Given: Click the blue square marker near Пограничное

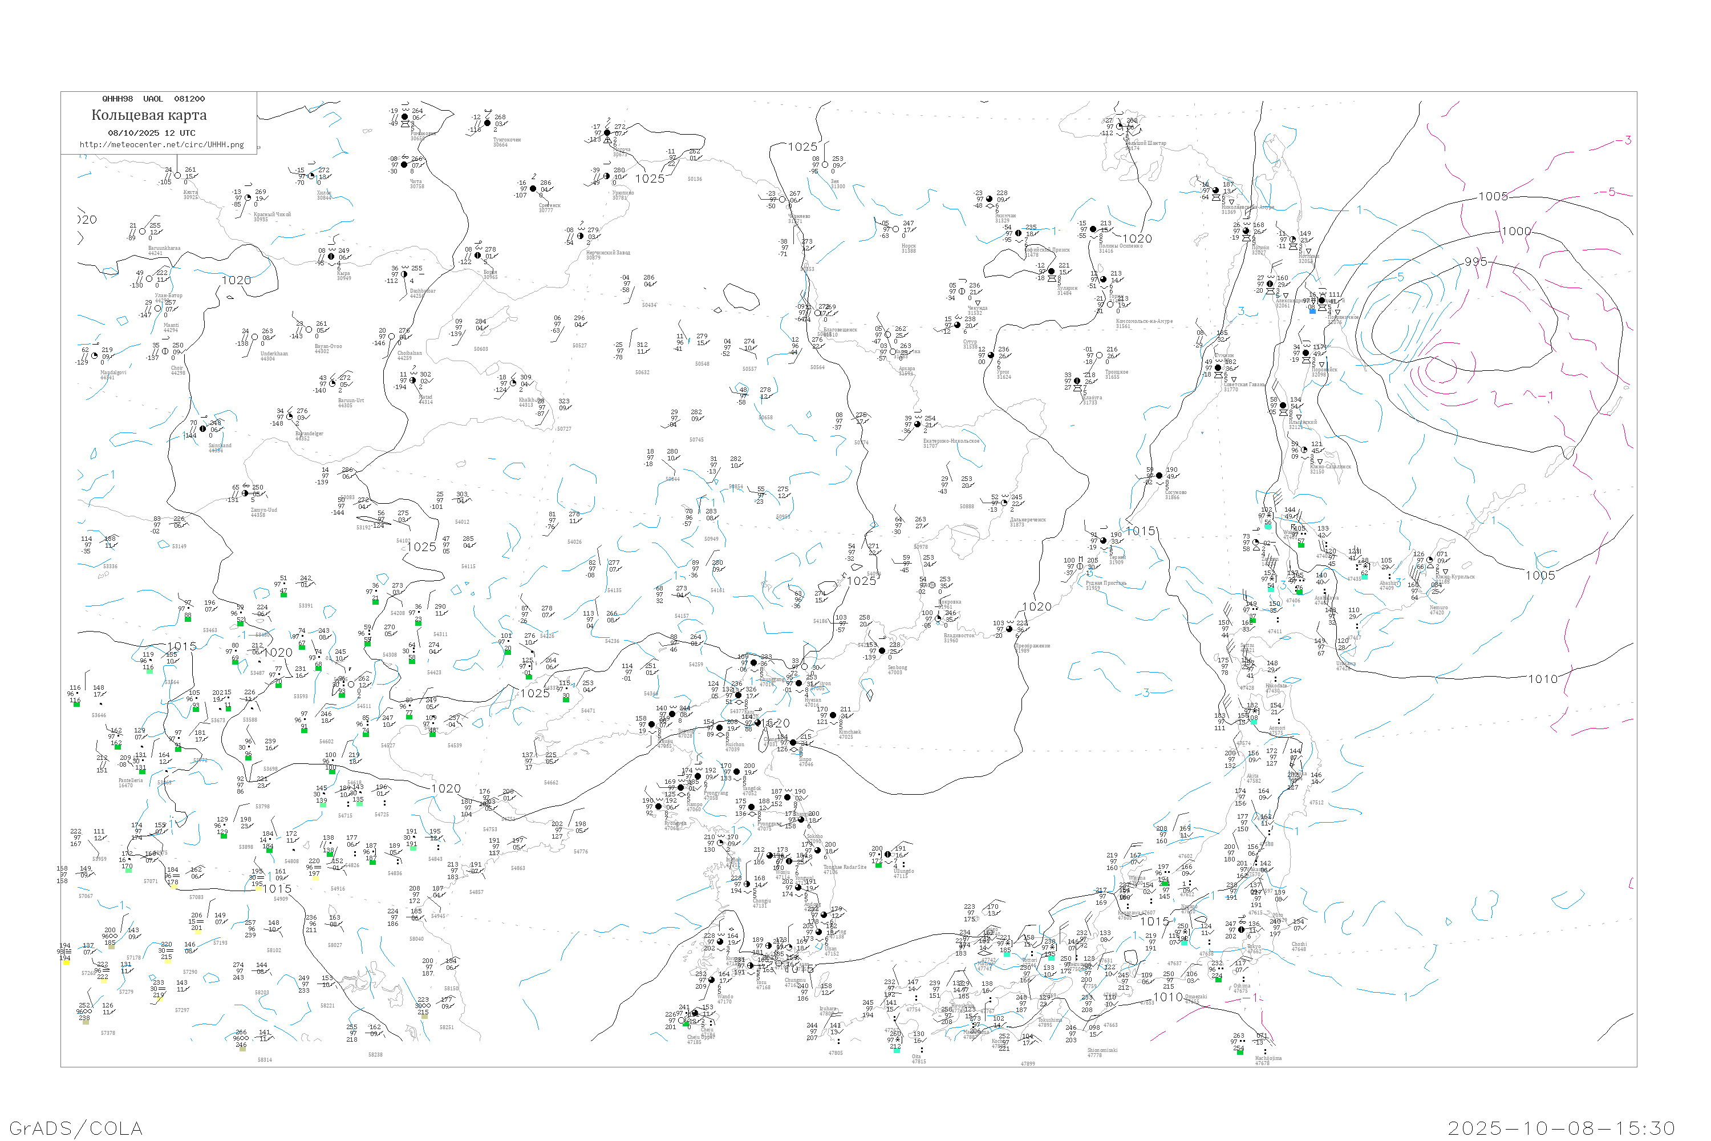Looking at the screenshot, I should [x=1312, y=311].
